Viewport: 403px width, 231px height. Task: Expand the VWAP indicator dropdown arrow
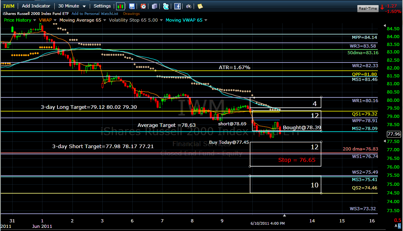tap(55, 20)
